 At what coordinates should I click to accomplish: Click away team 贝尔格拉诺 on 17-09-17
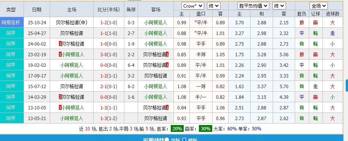156,76
